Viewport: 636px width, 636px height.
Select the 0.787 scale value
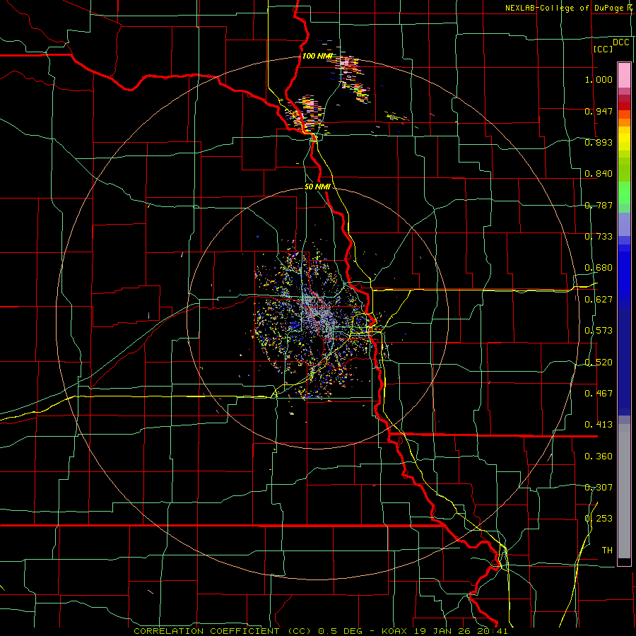(599, 205)
